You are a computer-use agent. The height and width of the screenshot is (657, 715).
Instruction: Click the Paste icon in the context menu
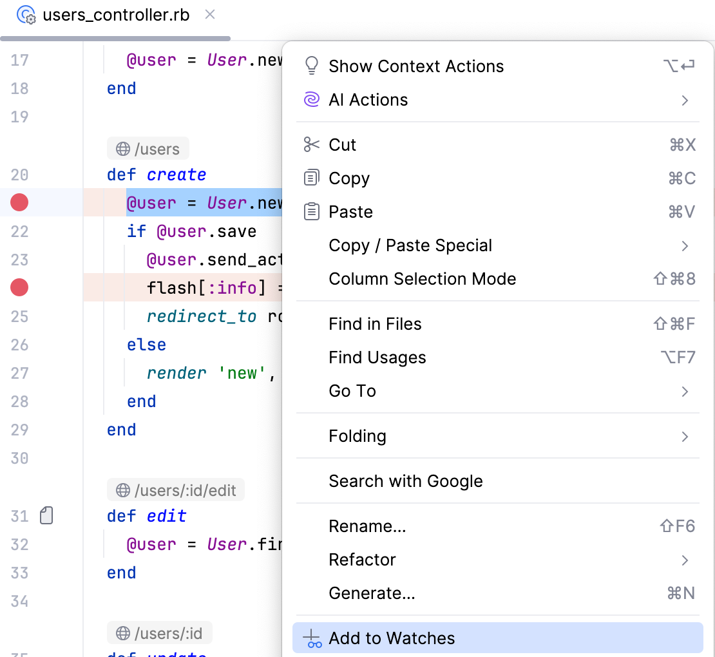312,211
